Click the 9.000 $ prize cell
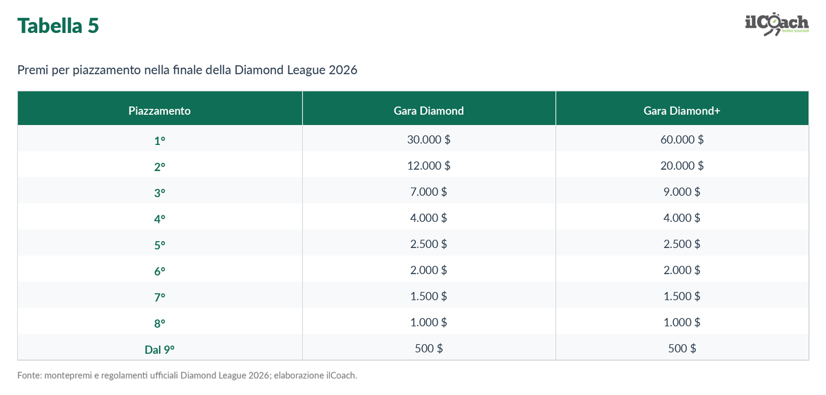Image resolution: width=826 pixels, height=395 pixels. pos(682,192)
